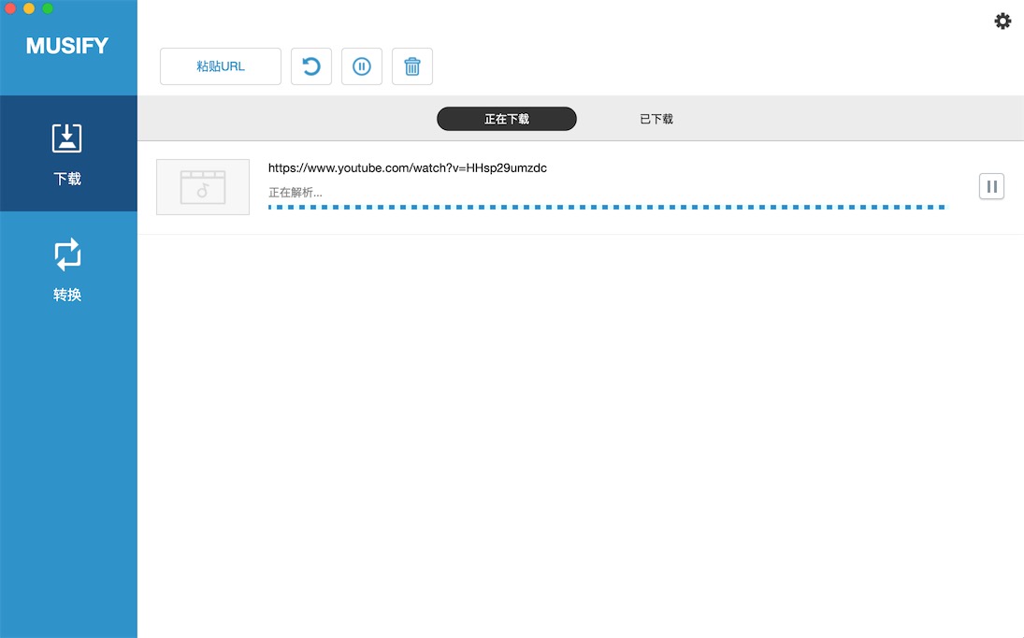
Task: Select the 转换 label in the sidebar
Action: tap(67, 295)
